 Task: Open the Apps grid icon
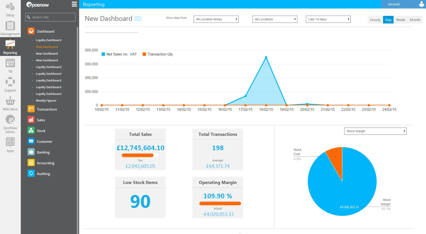pos(10,142)
